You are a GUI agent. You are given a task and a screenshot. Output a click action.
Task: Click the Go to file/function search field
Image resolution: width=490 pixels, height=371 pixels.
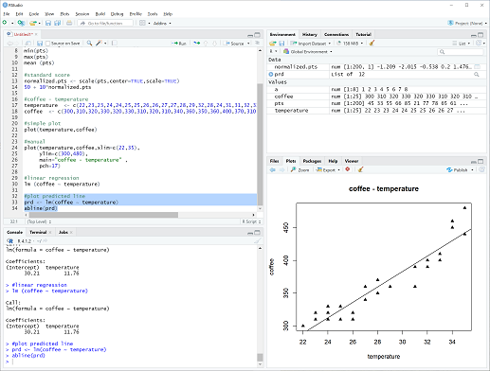click(105, 23)
